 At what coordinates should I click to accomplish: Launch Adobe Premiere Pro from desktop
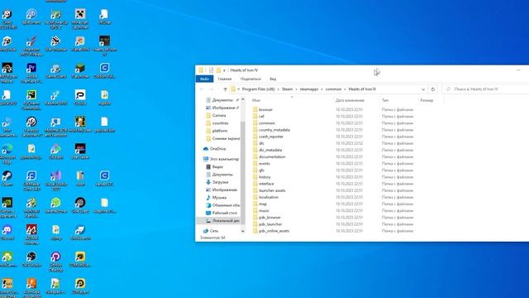pos(31,72)
